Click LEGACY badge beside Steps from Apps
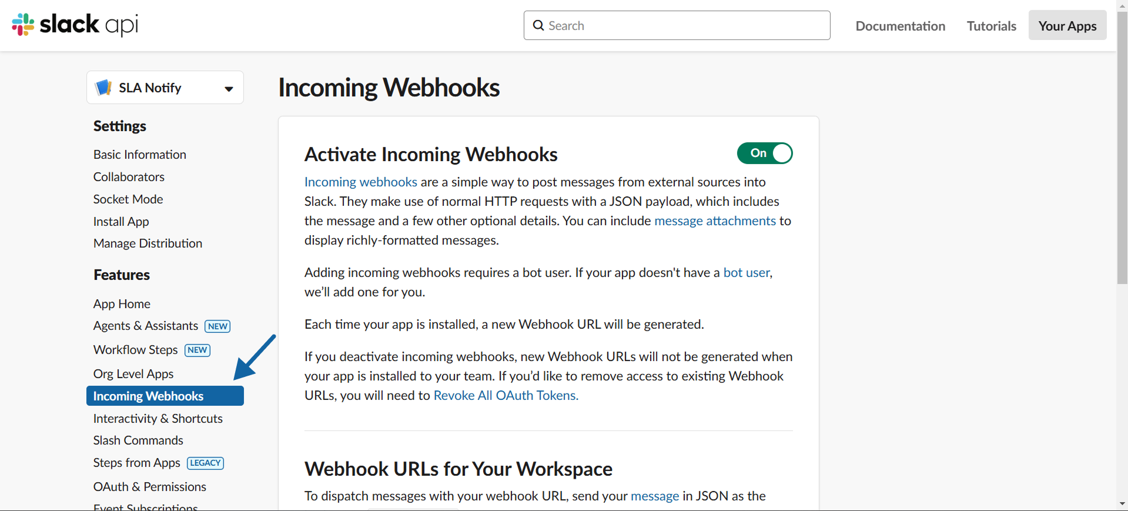Viewport: 1128px width, 511px height. (205, 463)
